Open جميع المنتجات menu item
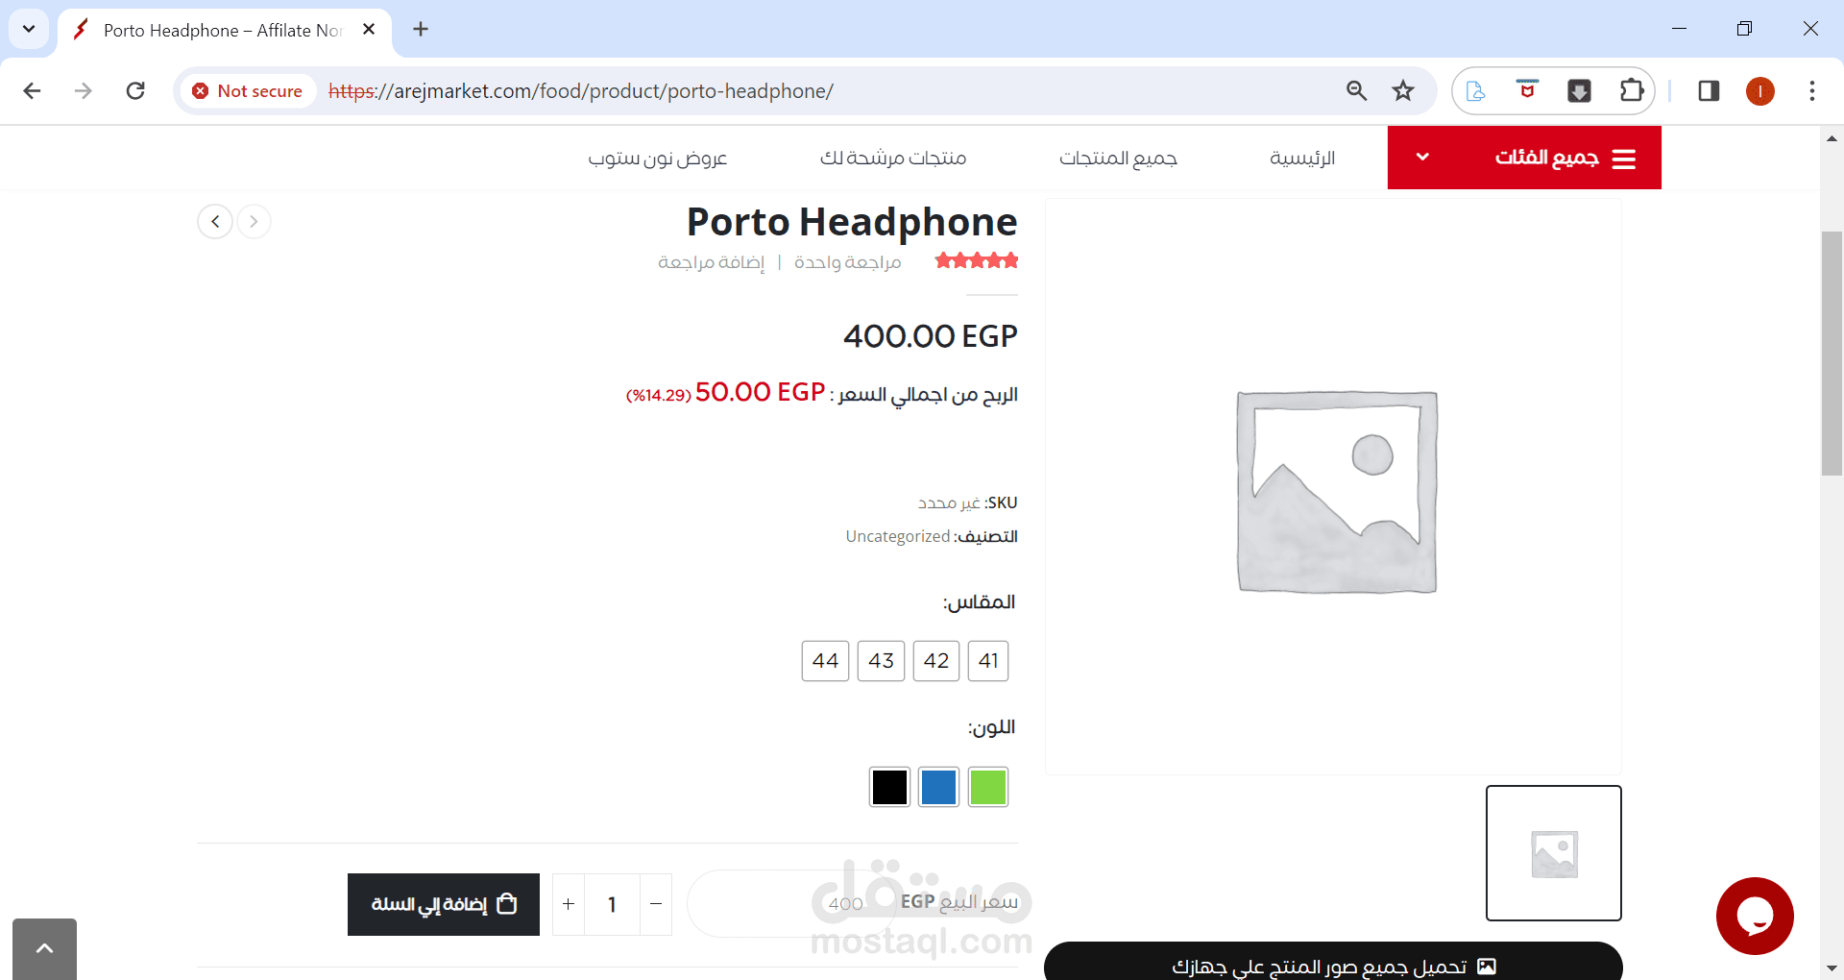This screenshot has width=1844, height=980. (1118, 158)
